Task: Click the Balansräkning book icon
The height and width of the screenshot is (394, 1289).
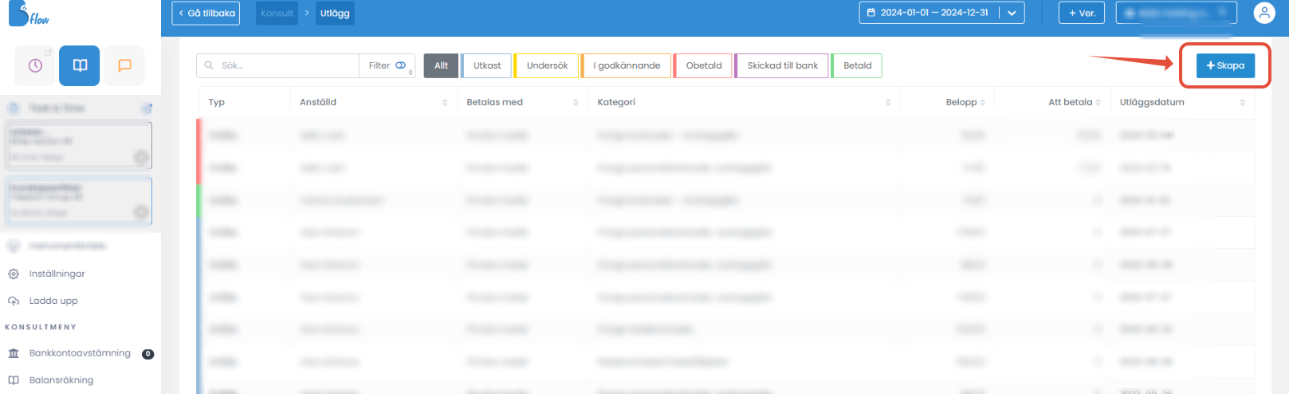Action: point(14,380)
